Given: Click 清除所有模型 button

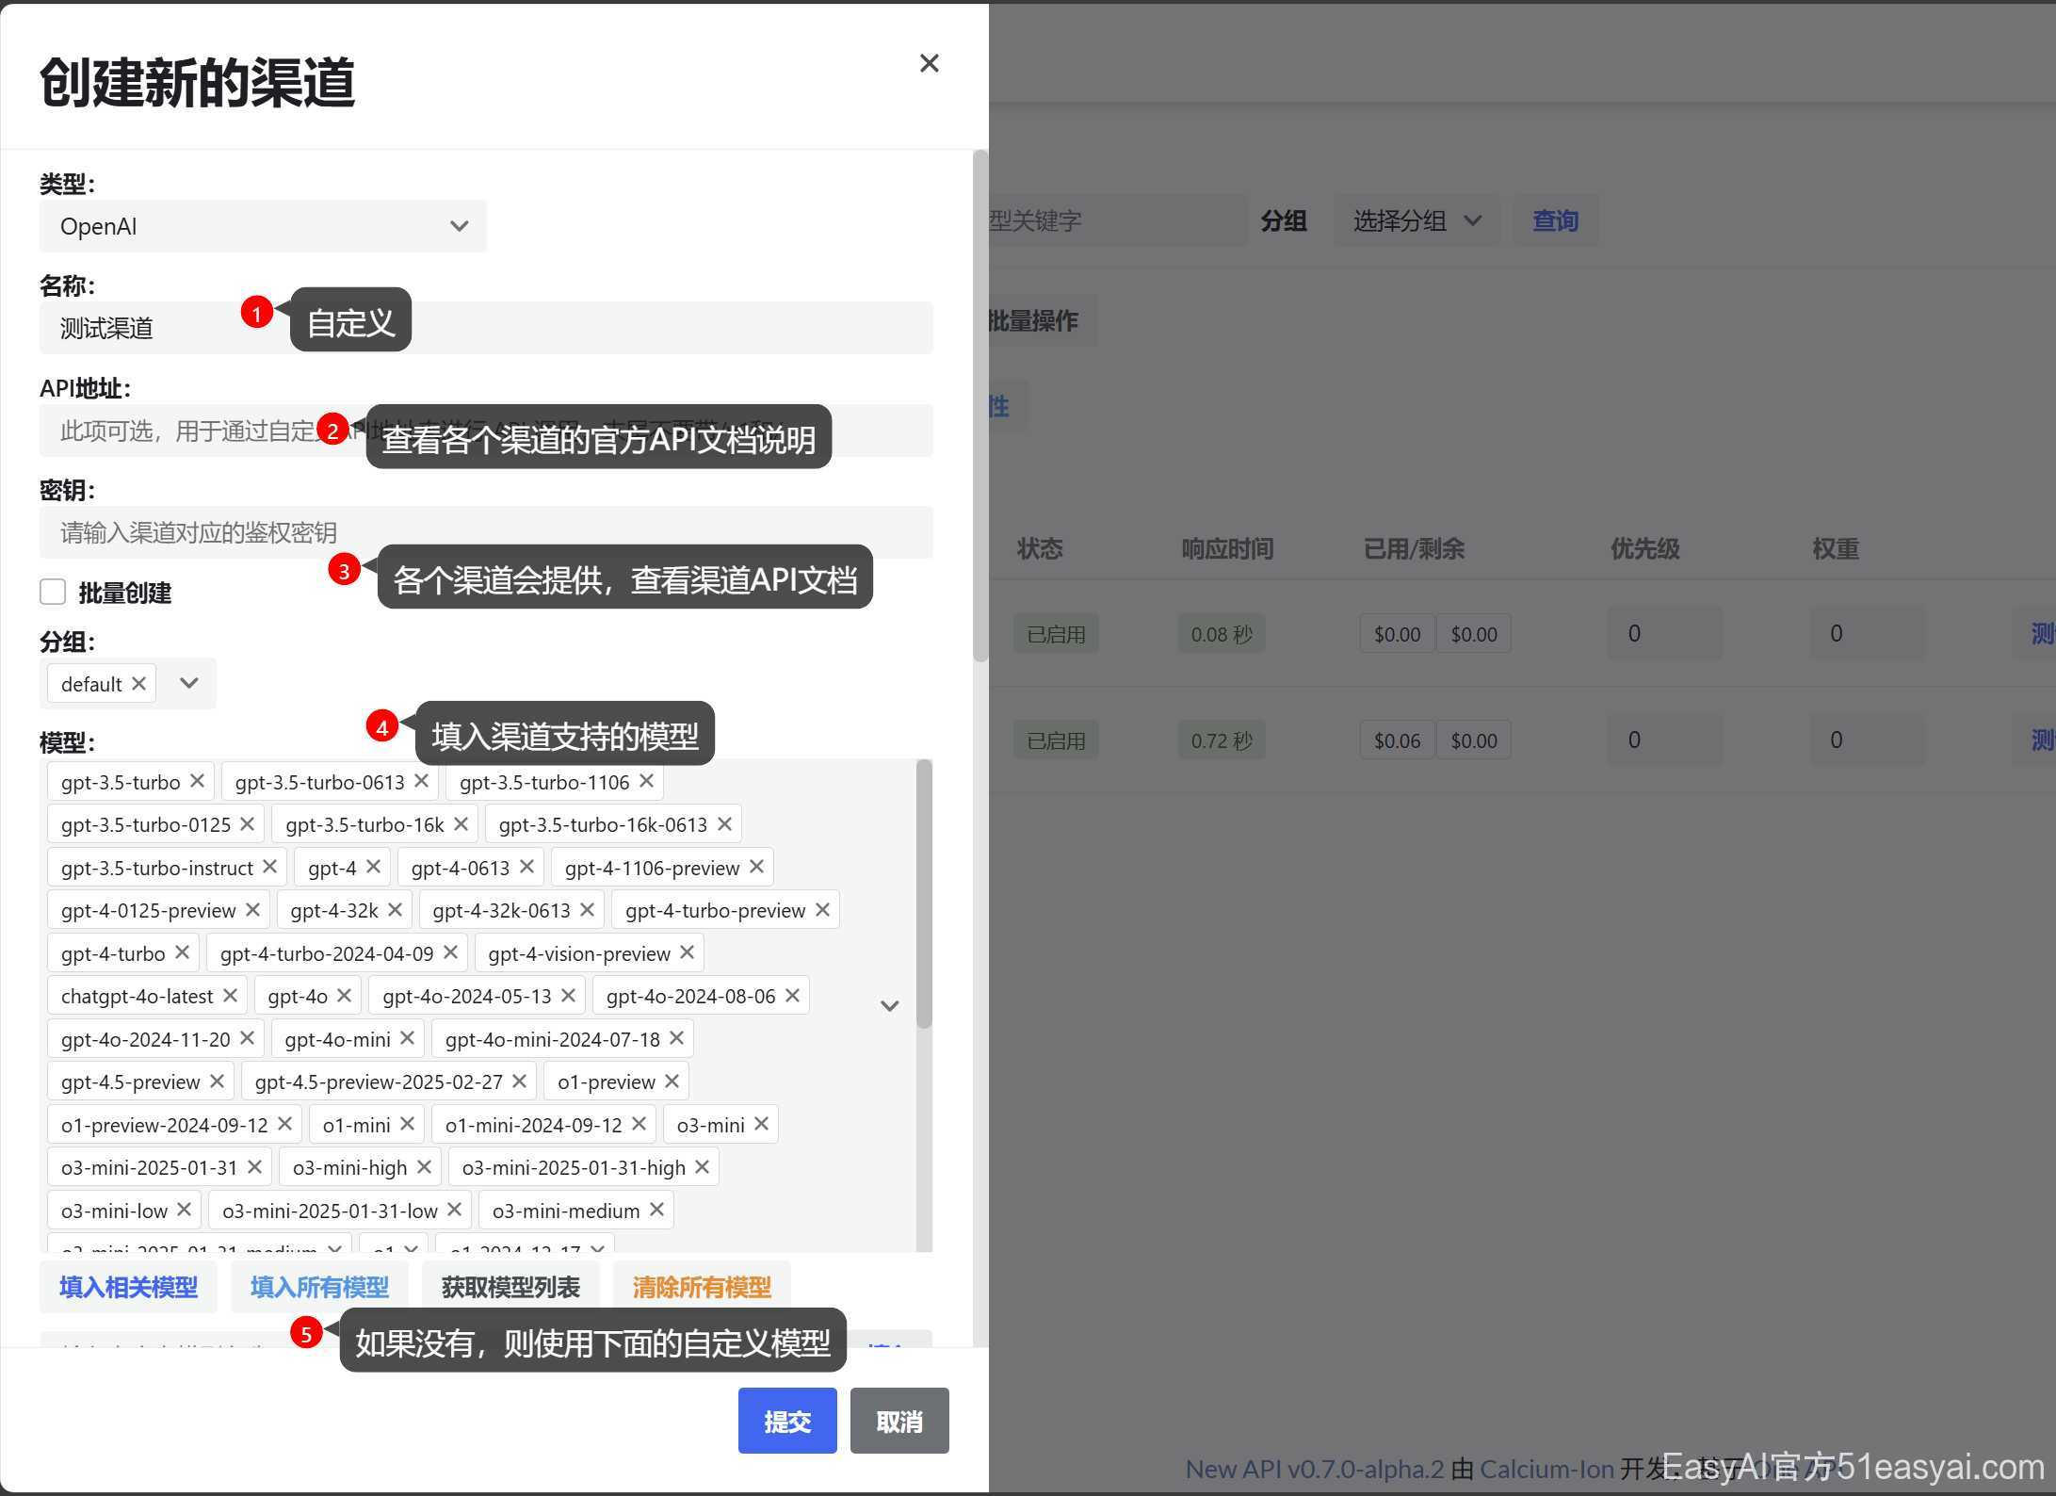Looking at the screenshot, I should 702,1287.
